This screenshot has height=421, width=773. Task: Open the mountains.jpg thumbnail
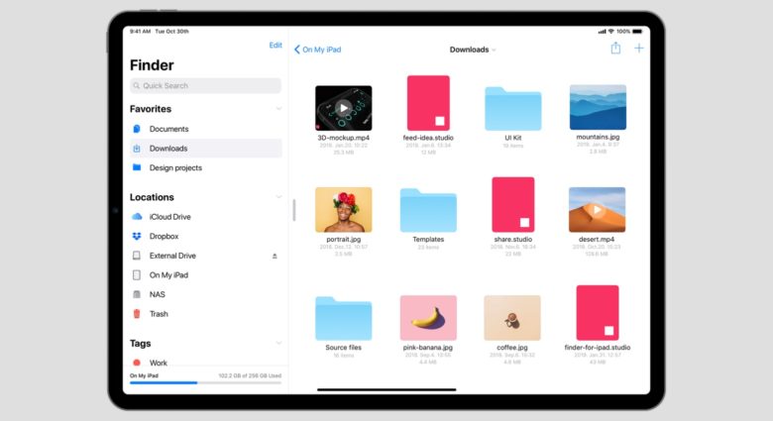click(598, 107)
